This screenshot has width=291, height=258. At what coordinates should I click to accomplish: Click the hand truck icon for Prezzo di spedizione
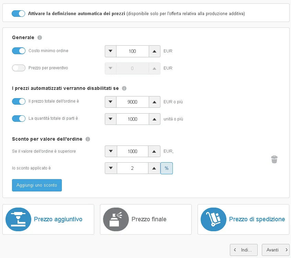coord(213,219)
